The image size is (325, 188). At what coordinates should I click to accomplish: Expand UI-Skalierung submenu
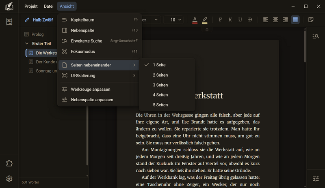(x=99, y=76)
